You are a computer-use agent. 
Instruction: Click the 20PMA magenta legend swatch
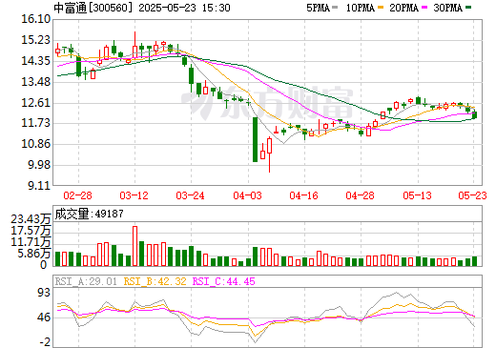[424, 8]
